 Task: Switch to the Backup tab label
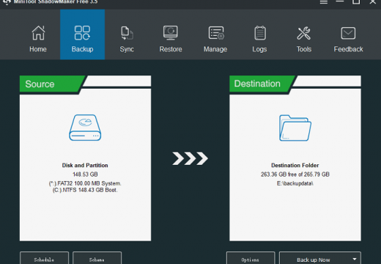click(82, 49)
